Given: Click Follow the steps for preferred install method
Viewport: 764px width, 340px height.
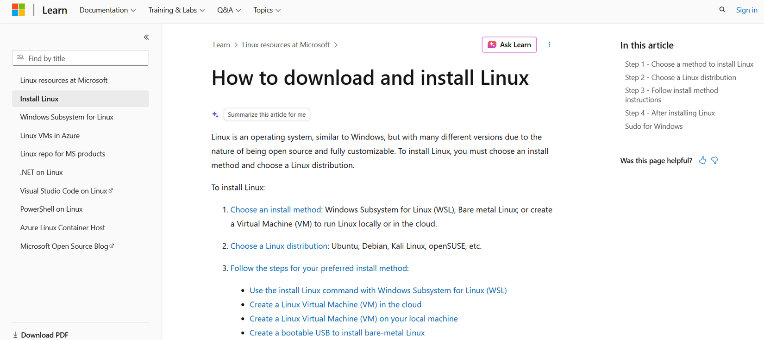Looking at the screenshot, I should coord(319,268).
